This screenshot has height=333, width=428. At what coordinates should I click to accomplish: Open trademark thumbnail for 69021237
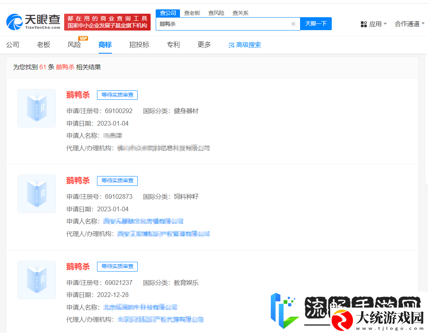[36, 280]
